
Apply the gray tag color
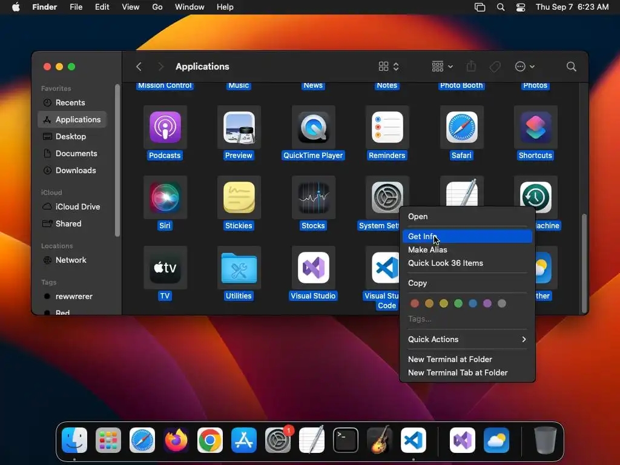tap(502, 303)
